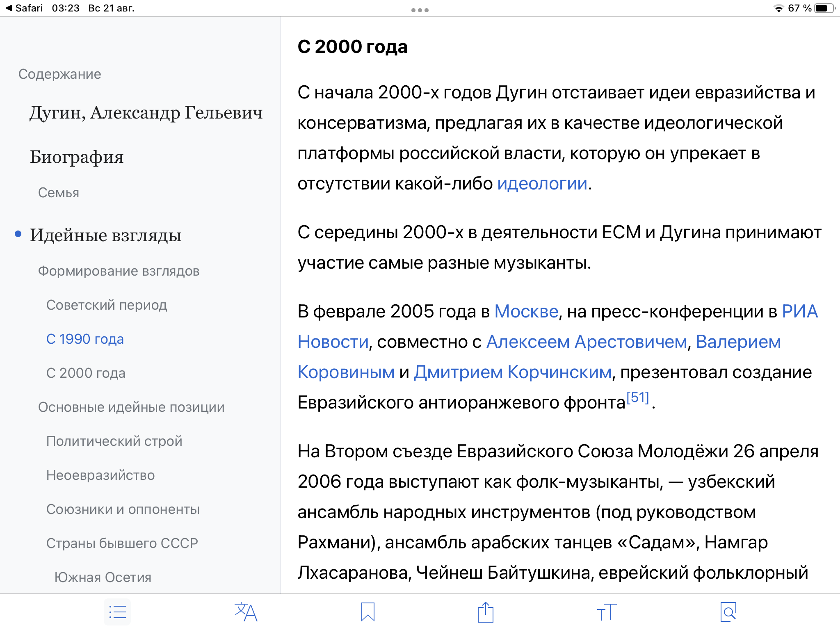Open Советский период in contents

click(107, 305)
